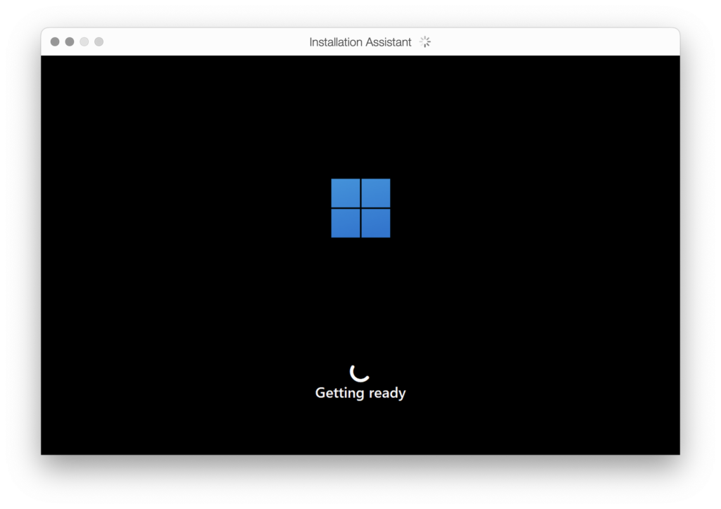Click the 'Getting ready' status text
This screenshot has height=509, width=721.
tap(360, 393)
